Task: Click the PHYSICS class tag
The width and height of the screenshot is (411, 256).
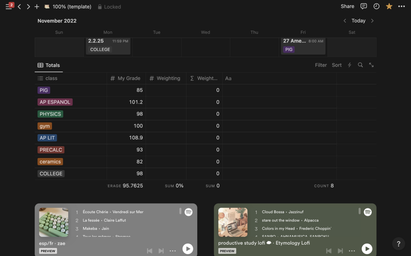Action: point(50,114)
